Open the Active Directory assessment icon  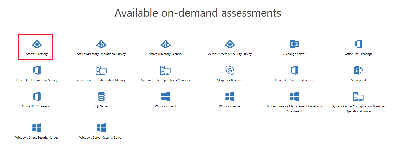coord(37,44)
